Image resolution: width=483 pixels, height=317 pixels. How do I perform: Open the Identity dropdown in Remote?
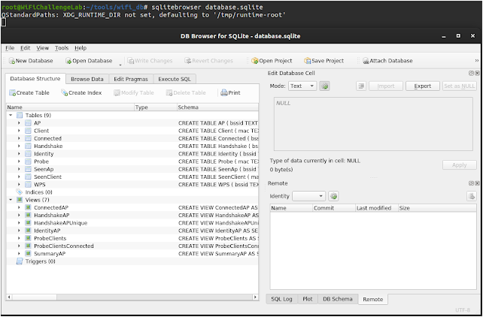[x=308, y=196]
